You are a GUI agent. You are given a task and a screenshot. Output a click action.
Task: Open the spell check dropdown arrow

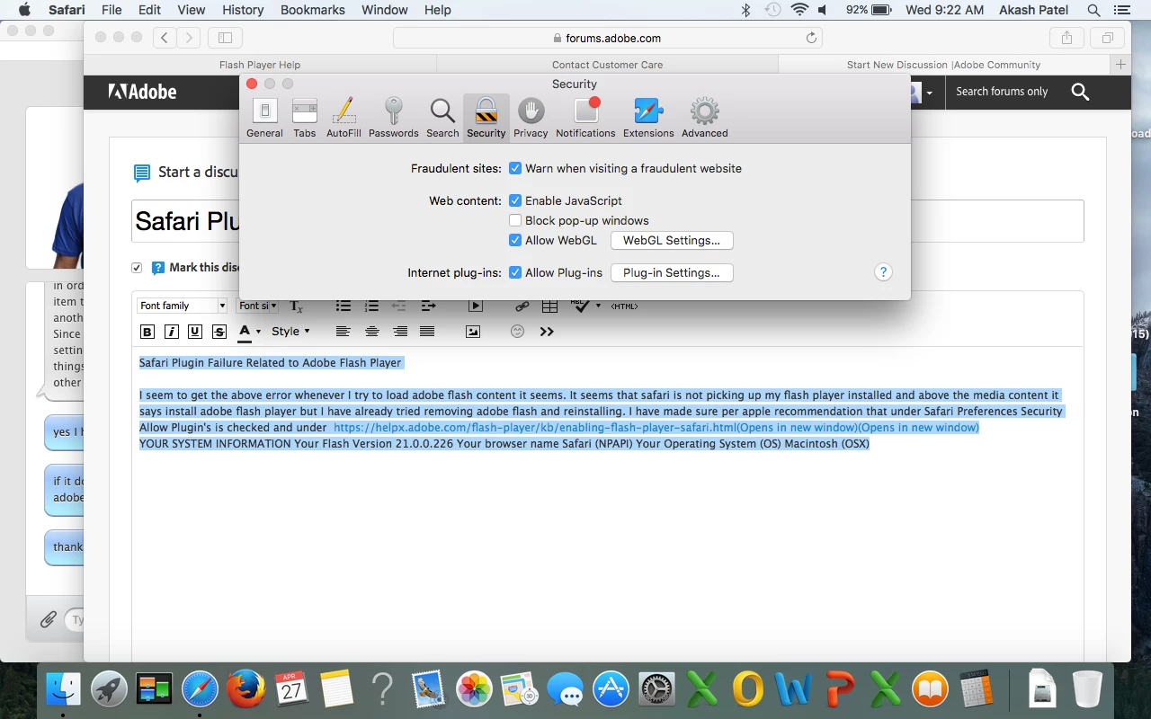(x=599, y=306)
